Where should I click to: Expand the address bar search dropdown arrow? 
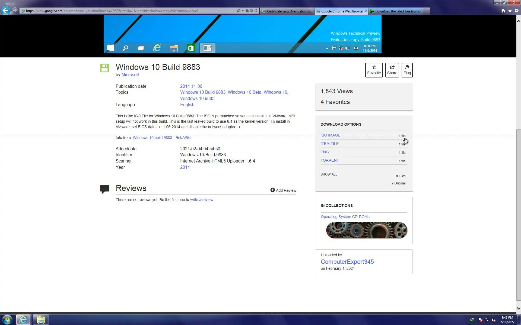click(243, 11)
